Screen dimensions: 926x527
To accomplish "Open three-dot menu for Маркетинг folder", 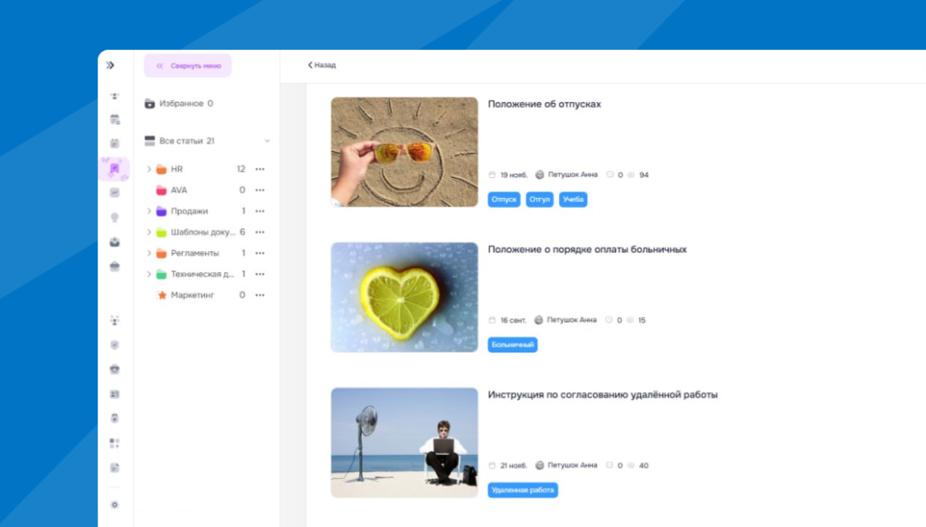I will click(260, 296).
